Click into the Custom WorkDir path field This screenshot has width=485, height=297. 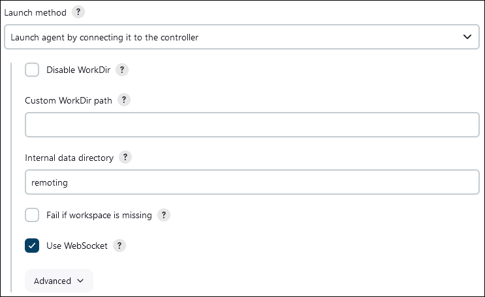coord(252,125)
